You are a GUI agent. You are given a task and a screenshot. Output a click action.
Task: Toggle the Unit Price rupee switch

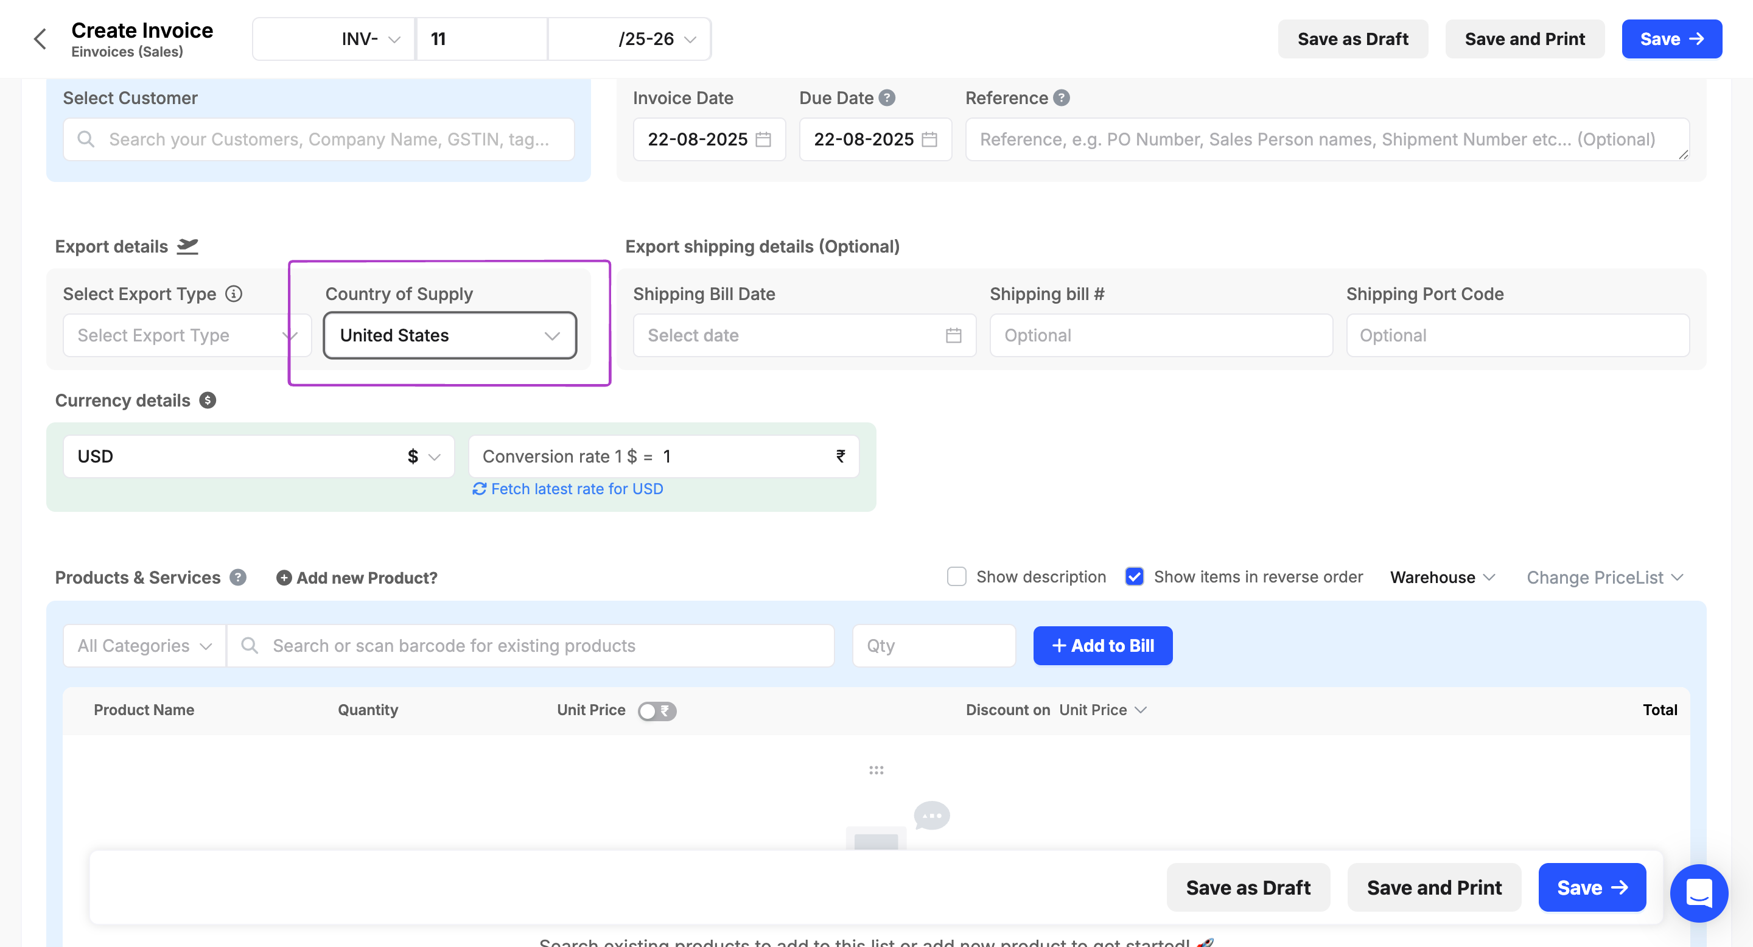(657, 711)
